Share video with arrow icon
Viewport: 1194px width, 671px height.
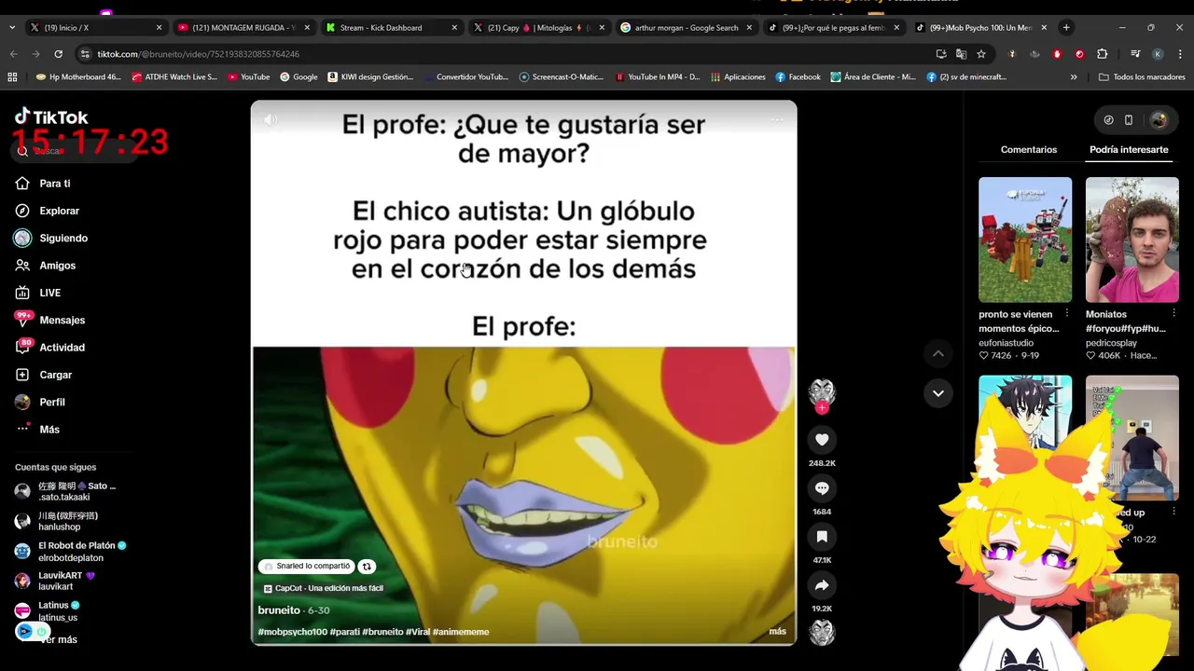tap(822, 585)
